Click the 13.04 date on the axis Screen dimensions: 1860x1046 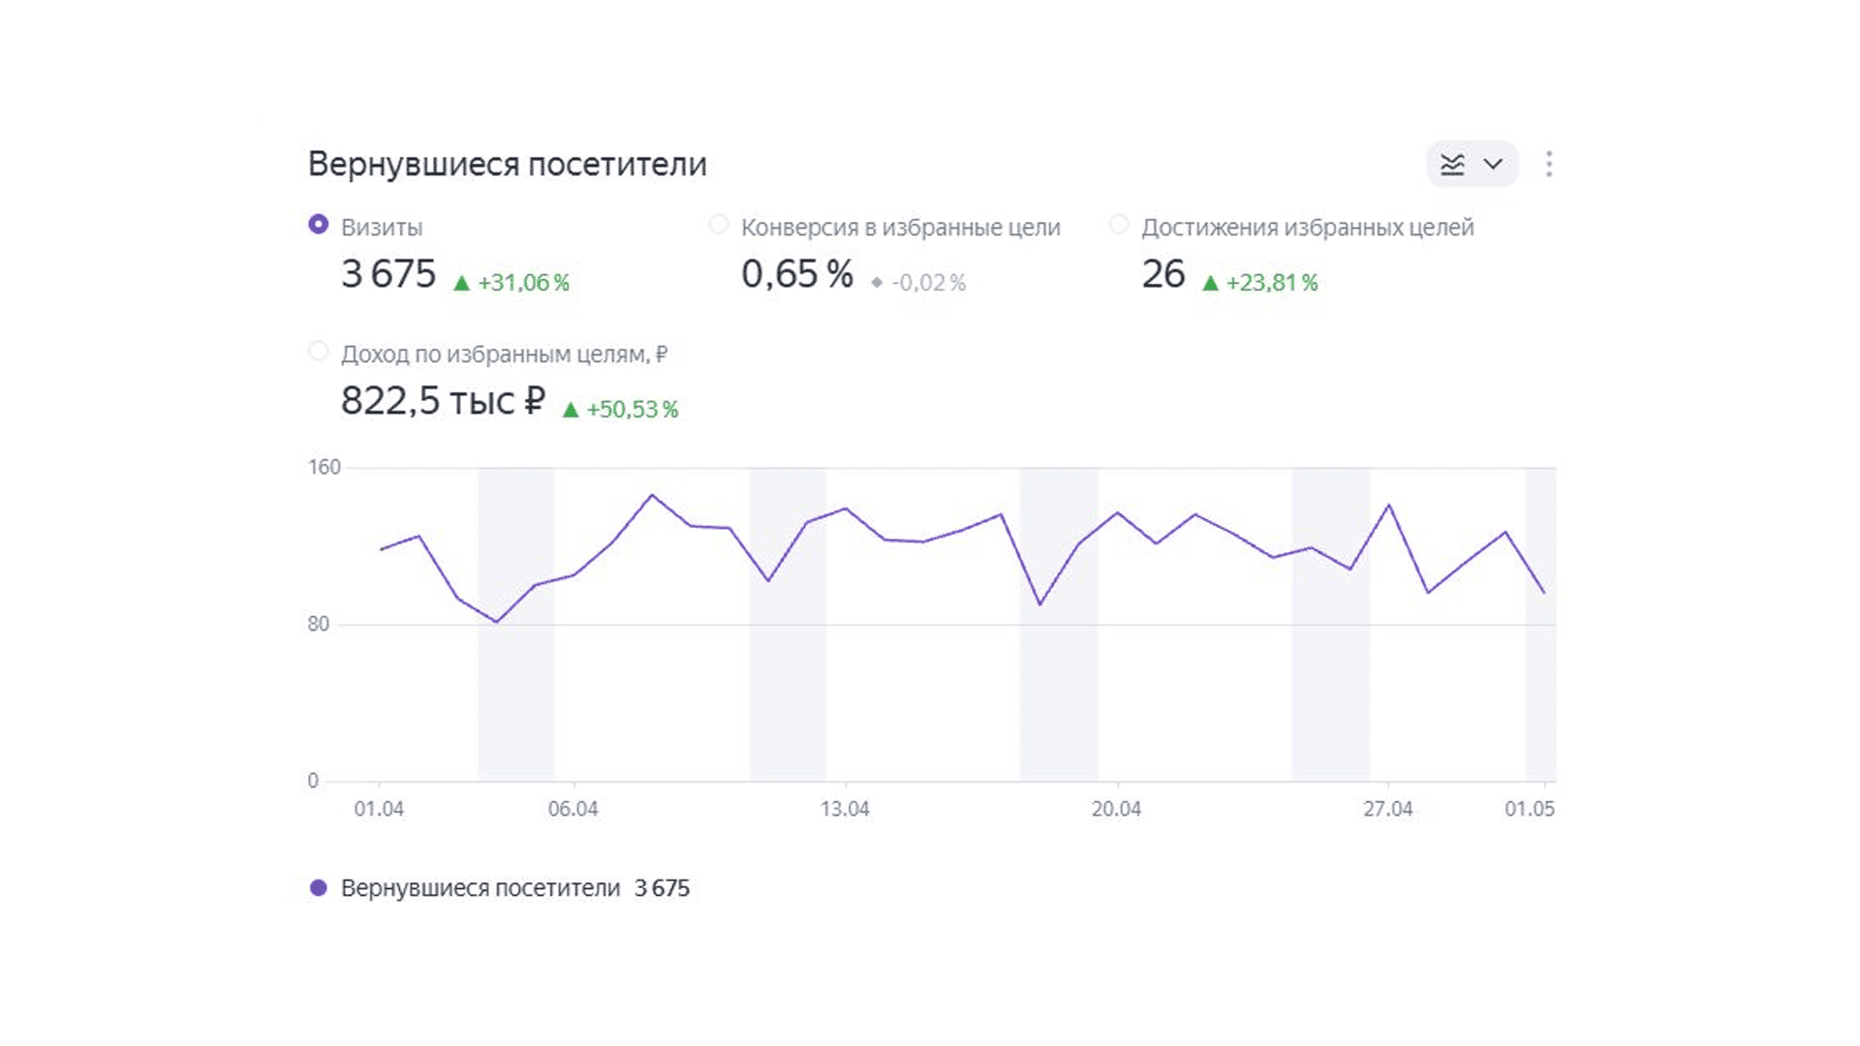tap(845, 809)
